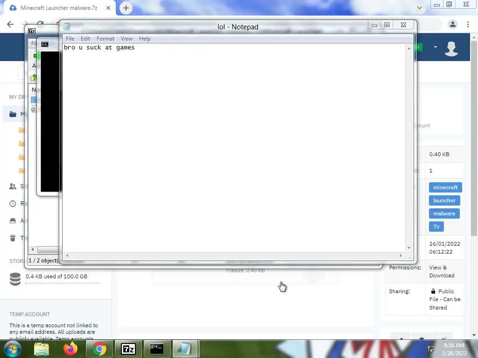Click the storage usage progress bar
Image resolution: width=478 pixels, height=358 pixels.
tap(63, 283)
